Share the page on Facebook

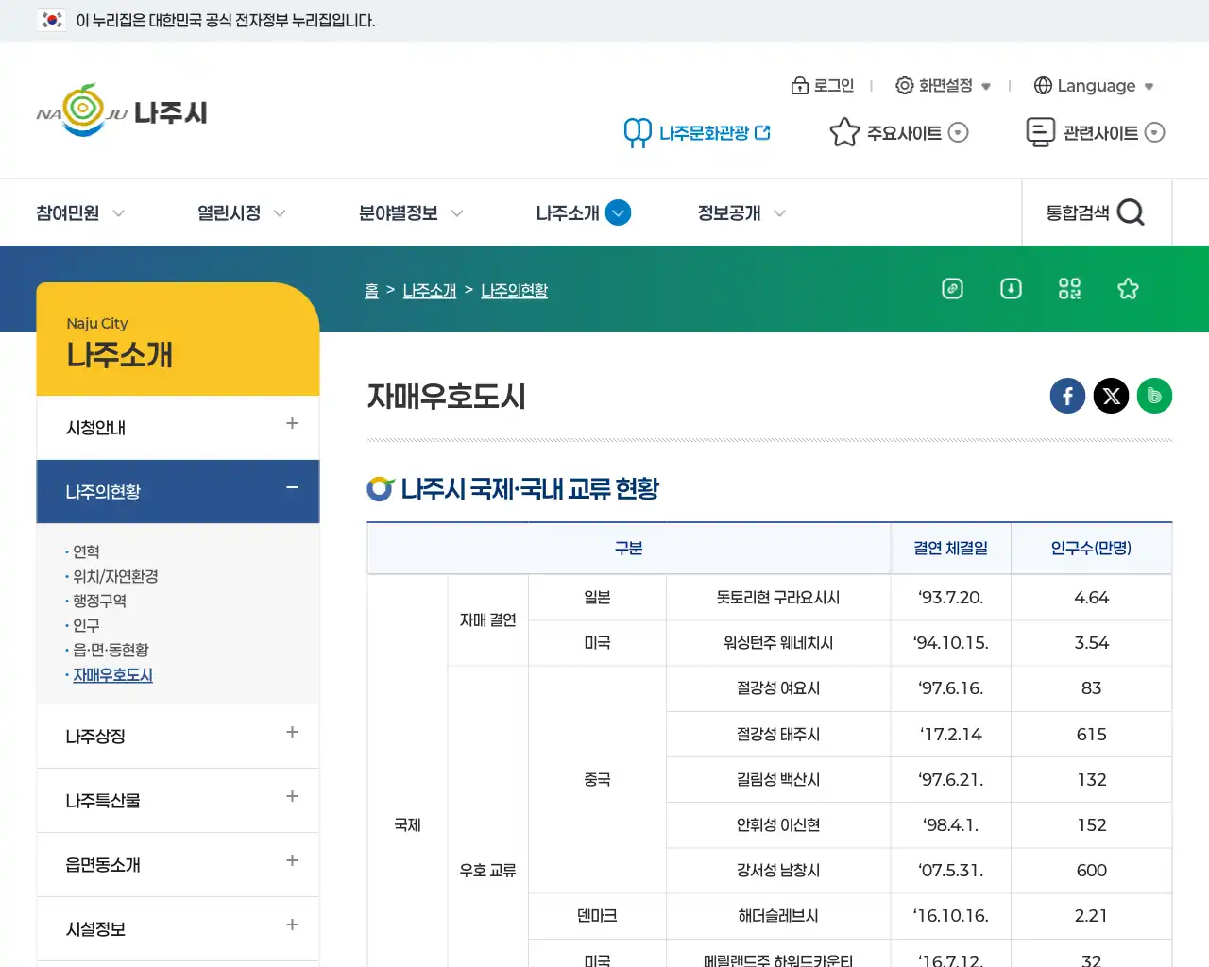1067,396
